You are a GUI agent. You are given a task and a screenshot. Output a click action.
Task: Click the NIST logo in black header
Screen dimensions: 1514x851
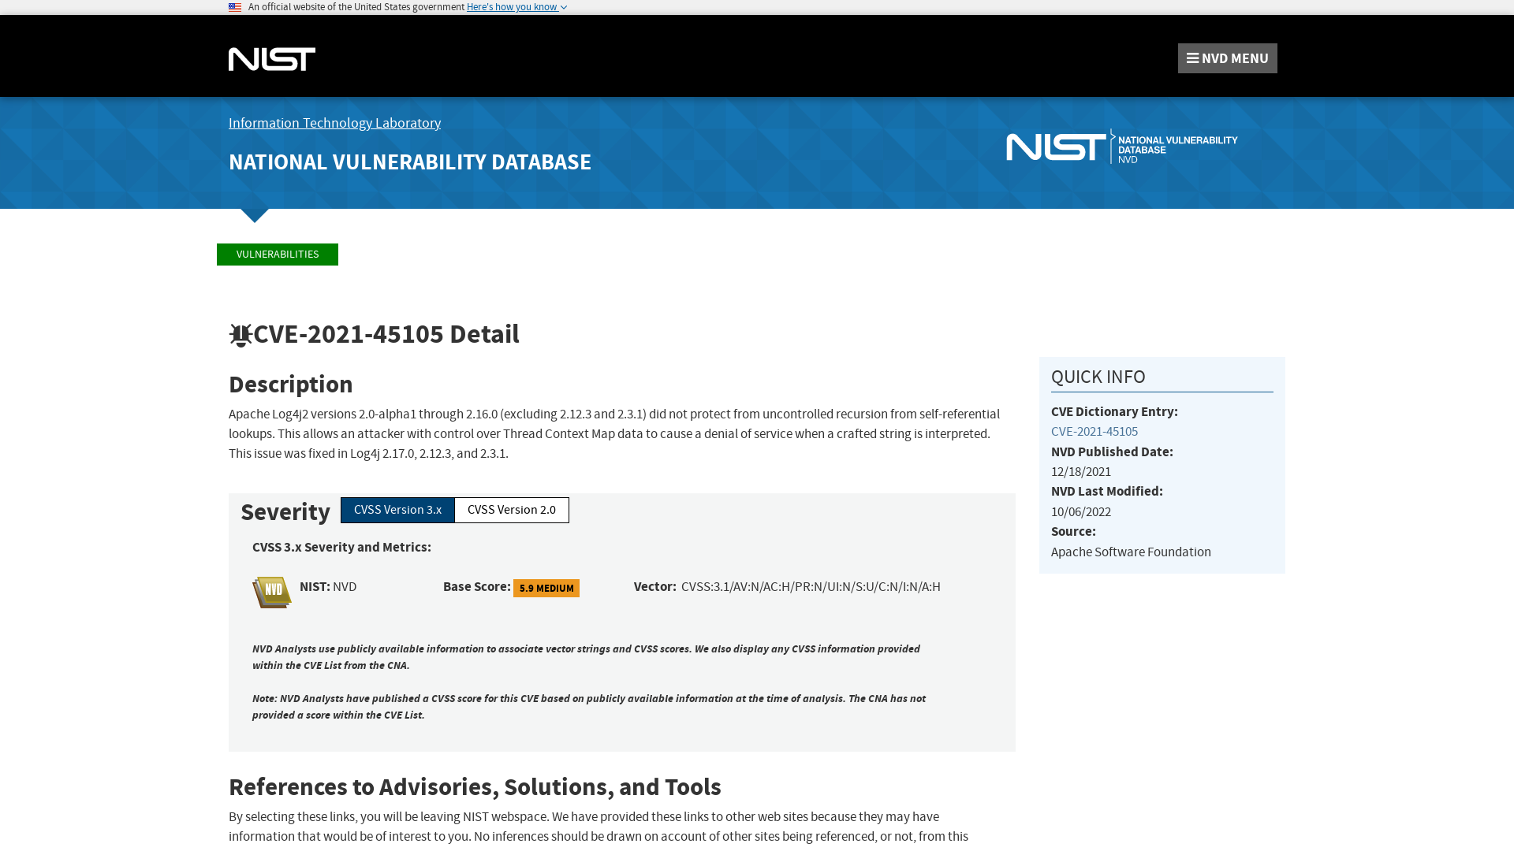(272, 59)
